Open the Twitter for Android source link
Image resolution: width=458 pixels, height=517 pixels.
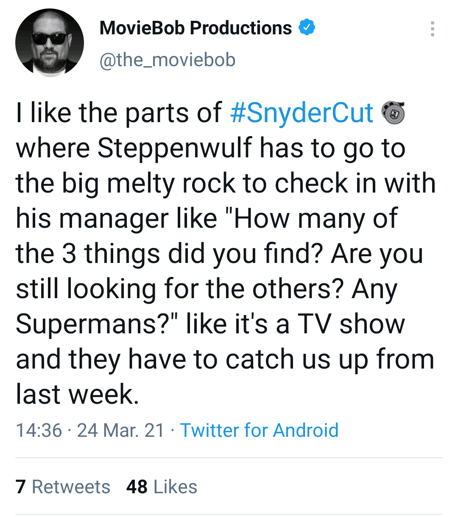(259, 430)
